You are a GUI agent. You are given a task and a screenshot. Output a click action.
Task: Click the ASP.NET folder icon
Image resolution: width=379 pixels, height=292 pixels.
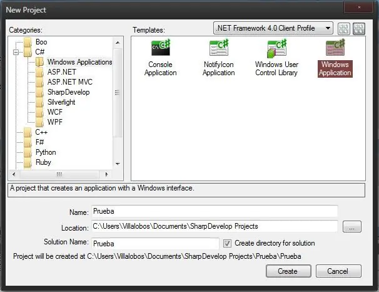click(x=39, y=72)
